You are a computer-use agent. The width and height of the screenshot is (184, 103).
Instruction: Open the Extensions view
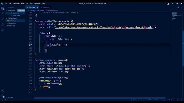point(3,30)
